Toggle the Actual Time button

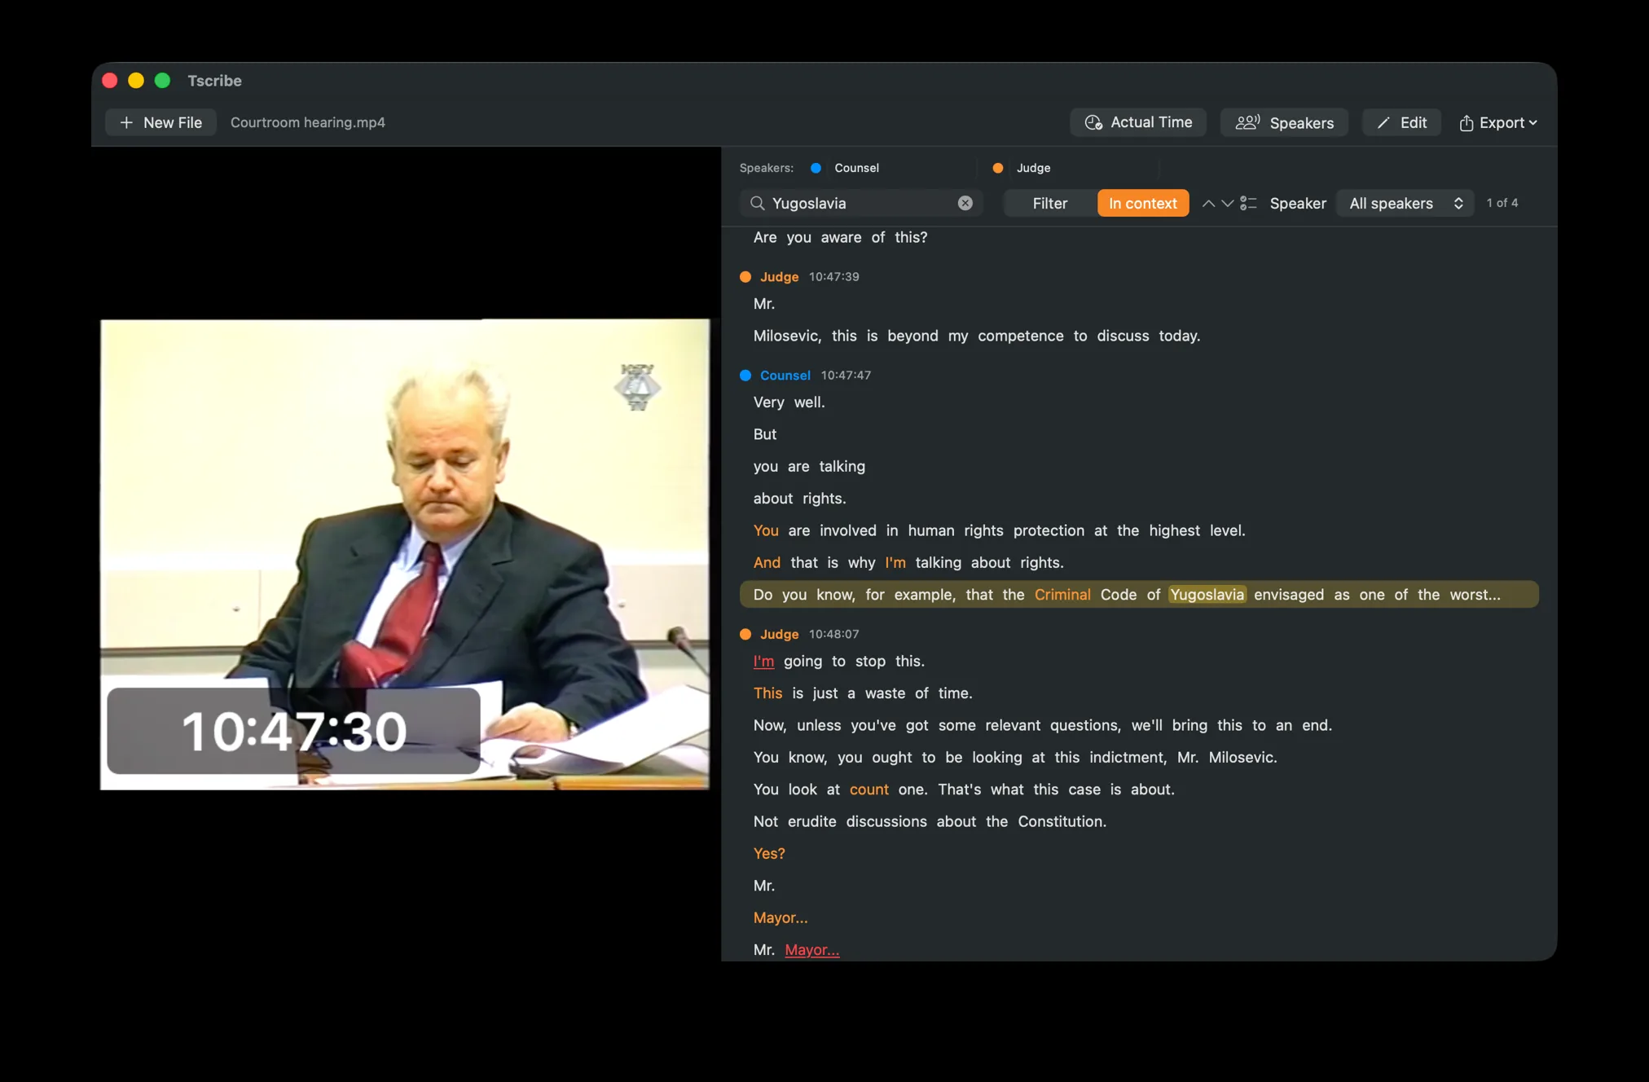point(1138,122)
